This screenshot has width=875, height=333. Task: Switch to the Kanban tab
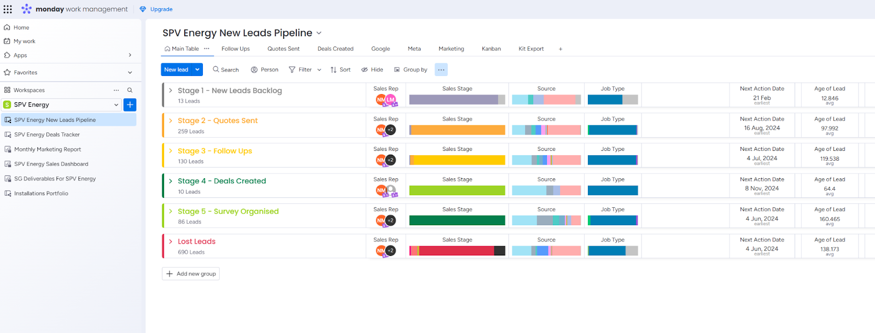pyautogui.click(x=491, y=49)
